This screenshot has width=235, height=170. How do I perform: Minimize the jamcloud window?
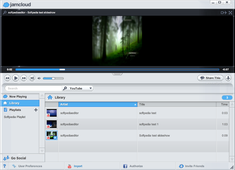(x=213, y=2)
